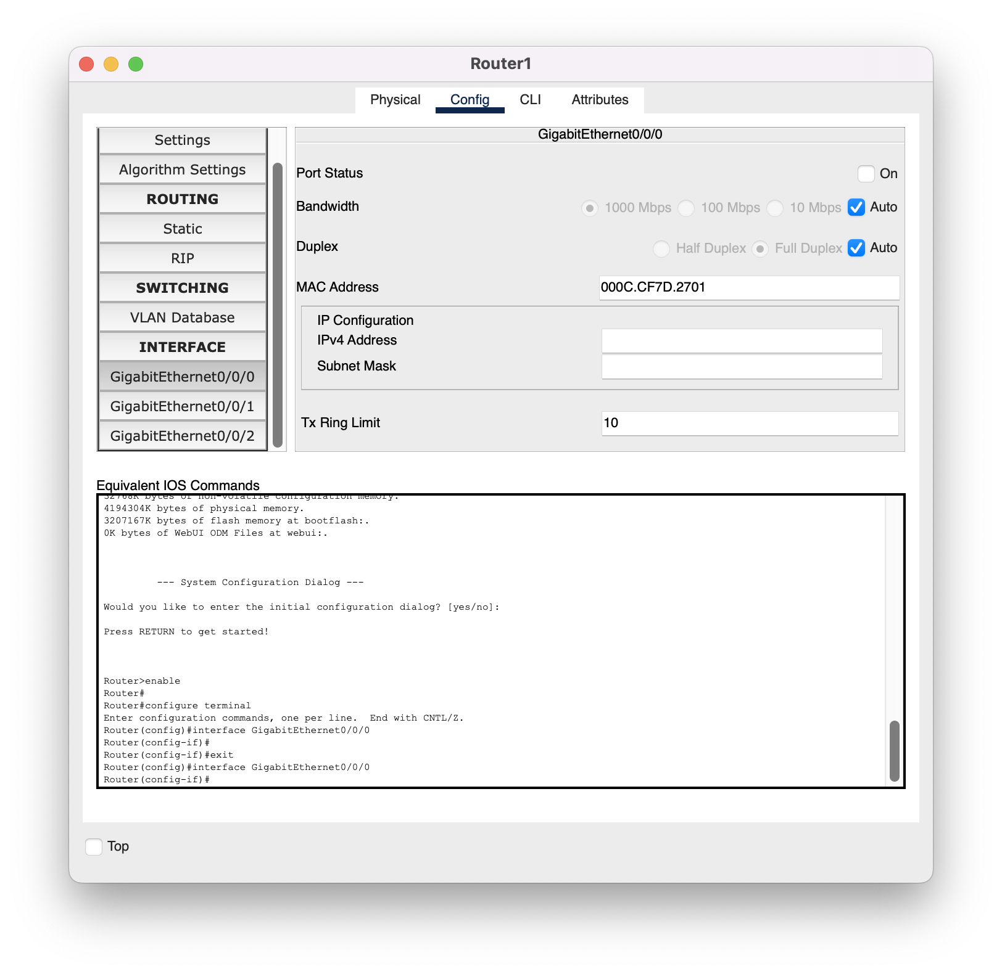
Task: Turn on the Port Status checkbox
Action: tap(866, 174)
